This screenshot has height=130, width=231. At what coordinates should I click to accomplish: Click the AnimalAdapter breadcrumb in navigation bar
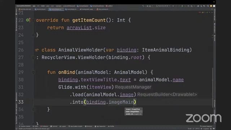[83, 6]
